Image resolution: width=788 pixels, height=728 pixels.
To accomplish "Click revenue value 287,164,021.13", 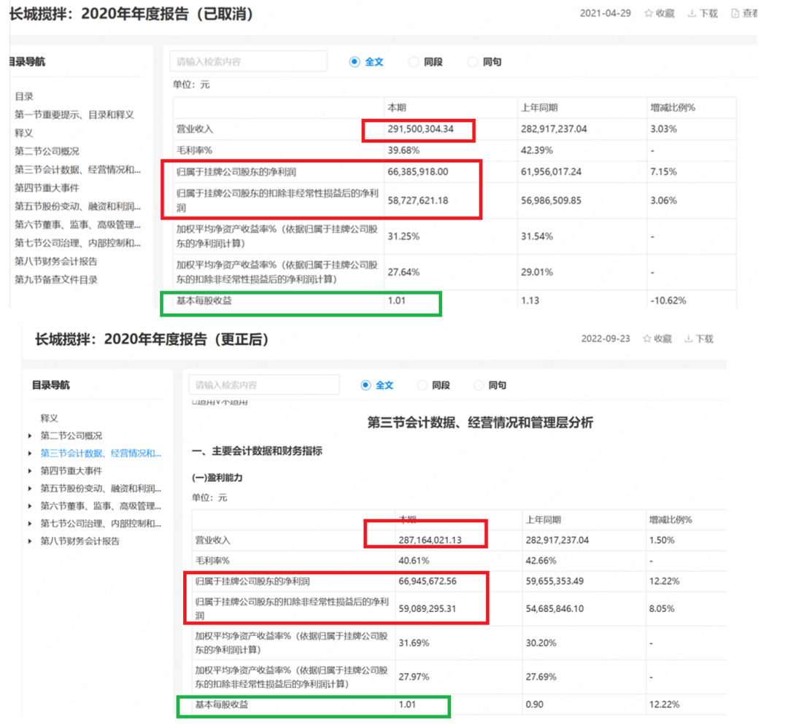I will click(430, 540).
